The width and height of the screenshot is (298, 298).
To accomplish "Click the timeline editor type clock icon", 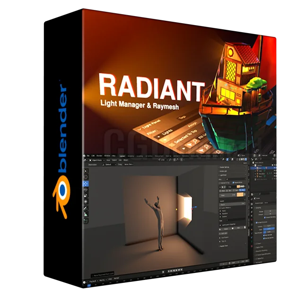I will tap(84, 282).
